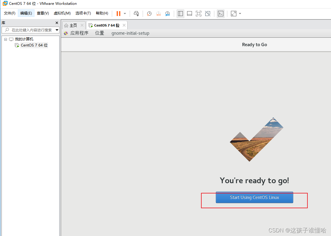Open the 虚拟机(M) menu

point(62,13)
